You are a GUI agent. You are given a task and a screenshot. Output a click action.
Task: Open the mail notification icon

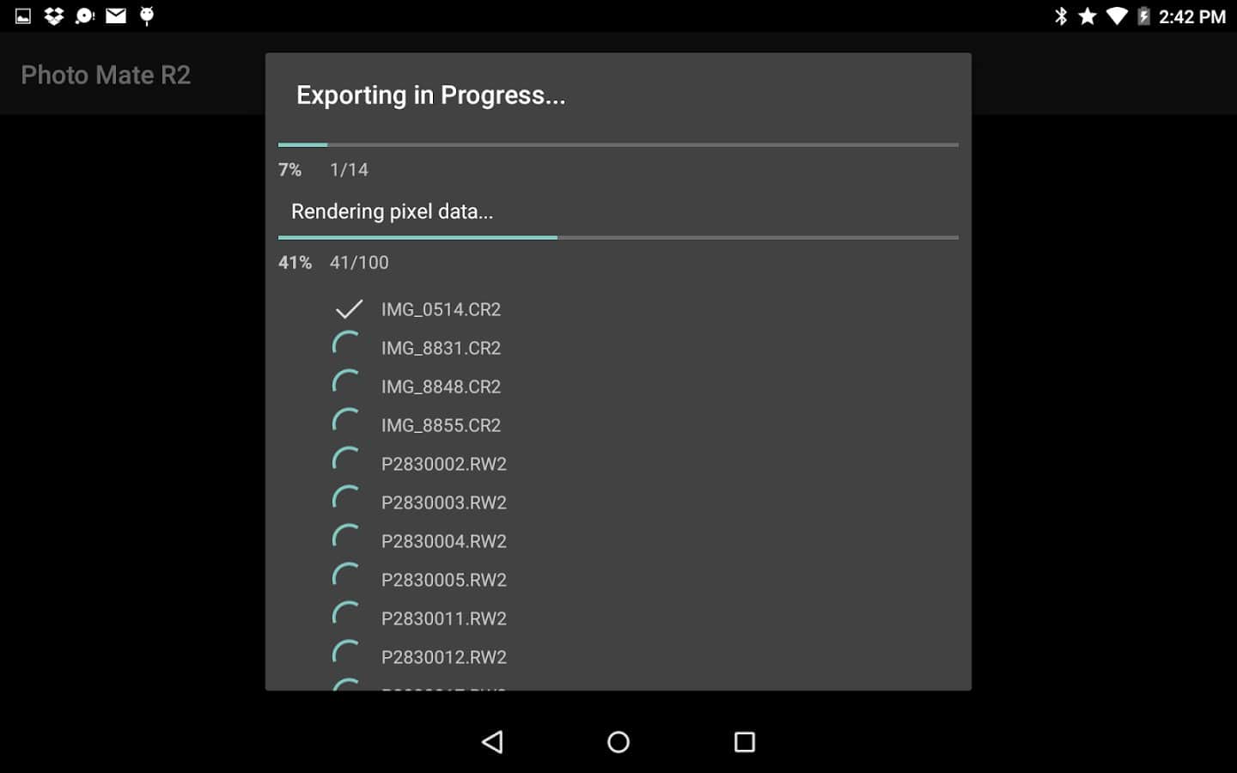116,15
